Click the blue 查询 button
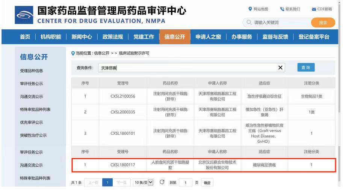The image size is (343, 190). [306, 67]
